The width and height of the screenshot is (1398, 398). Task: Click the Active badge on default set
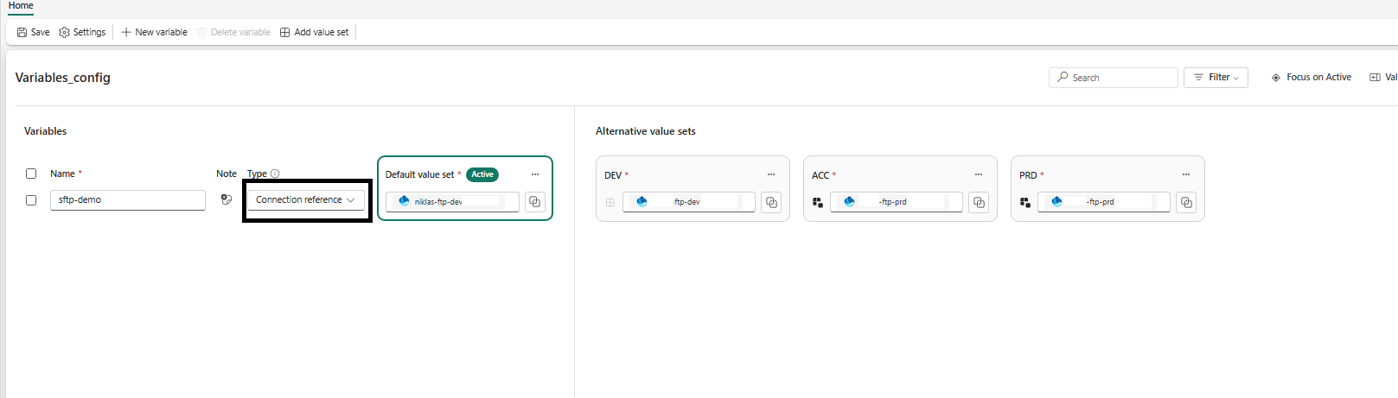482,174
